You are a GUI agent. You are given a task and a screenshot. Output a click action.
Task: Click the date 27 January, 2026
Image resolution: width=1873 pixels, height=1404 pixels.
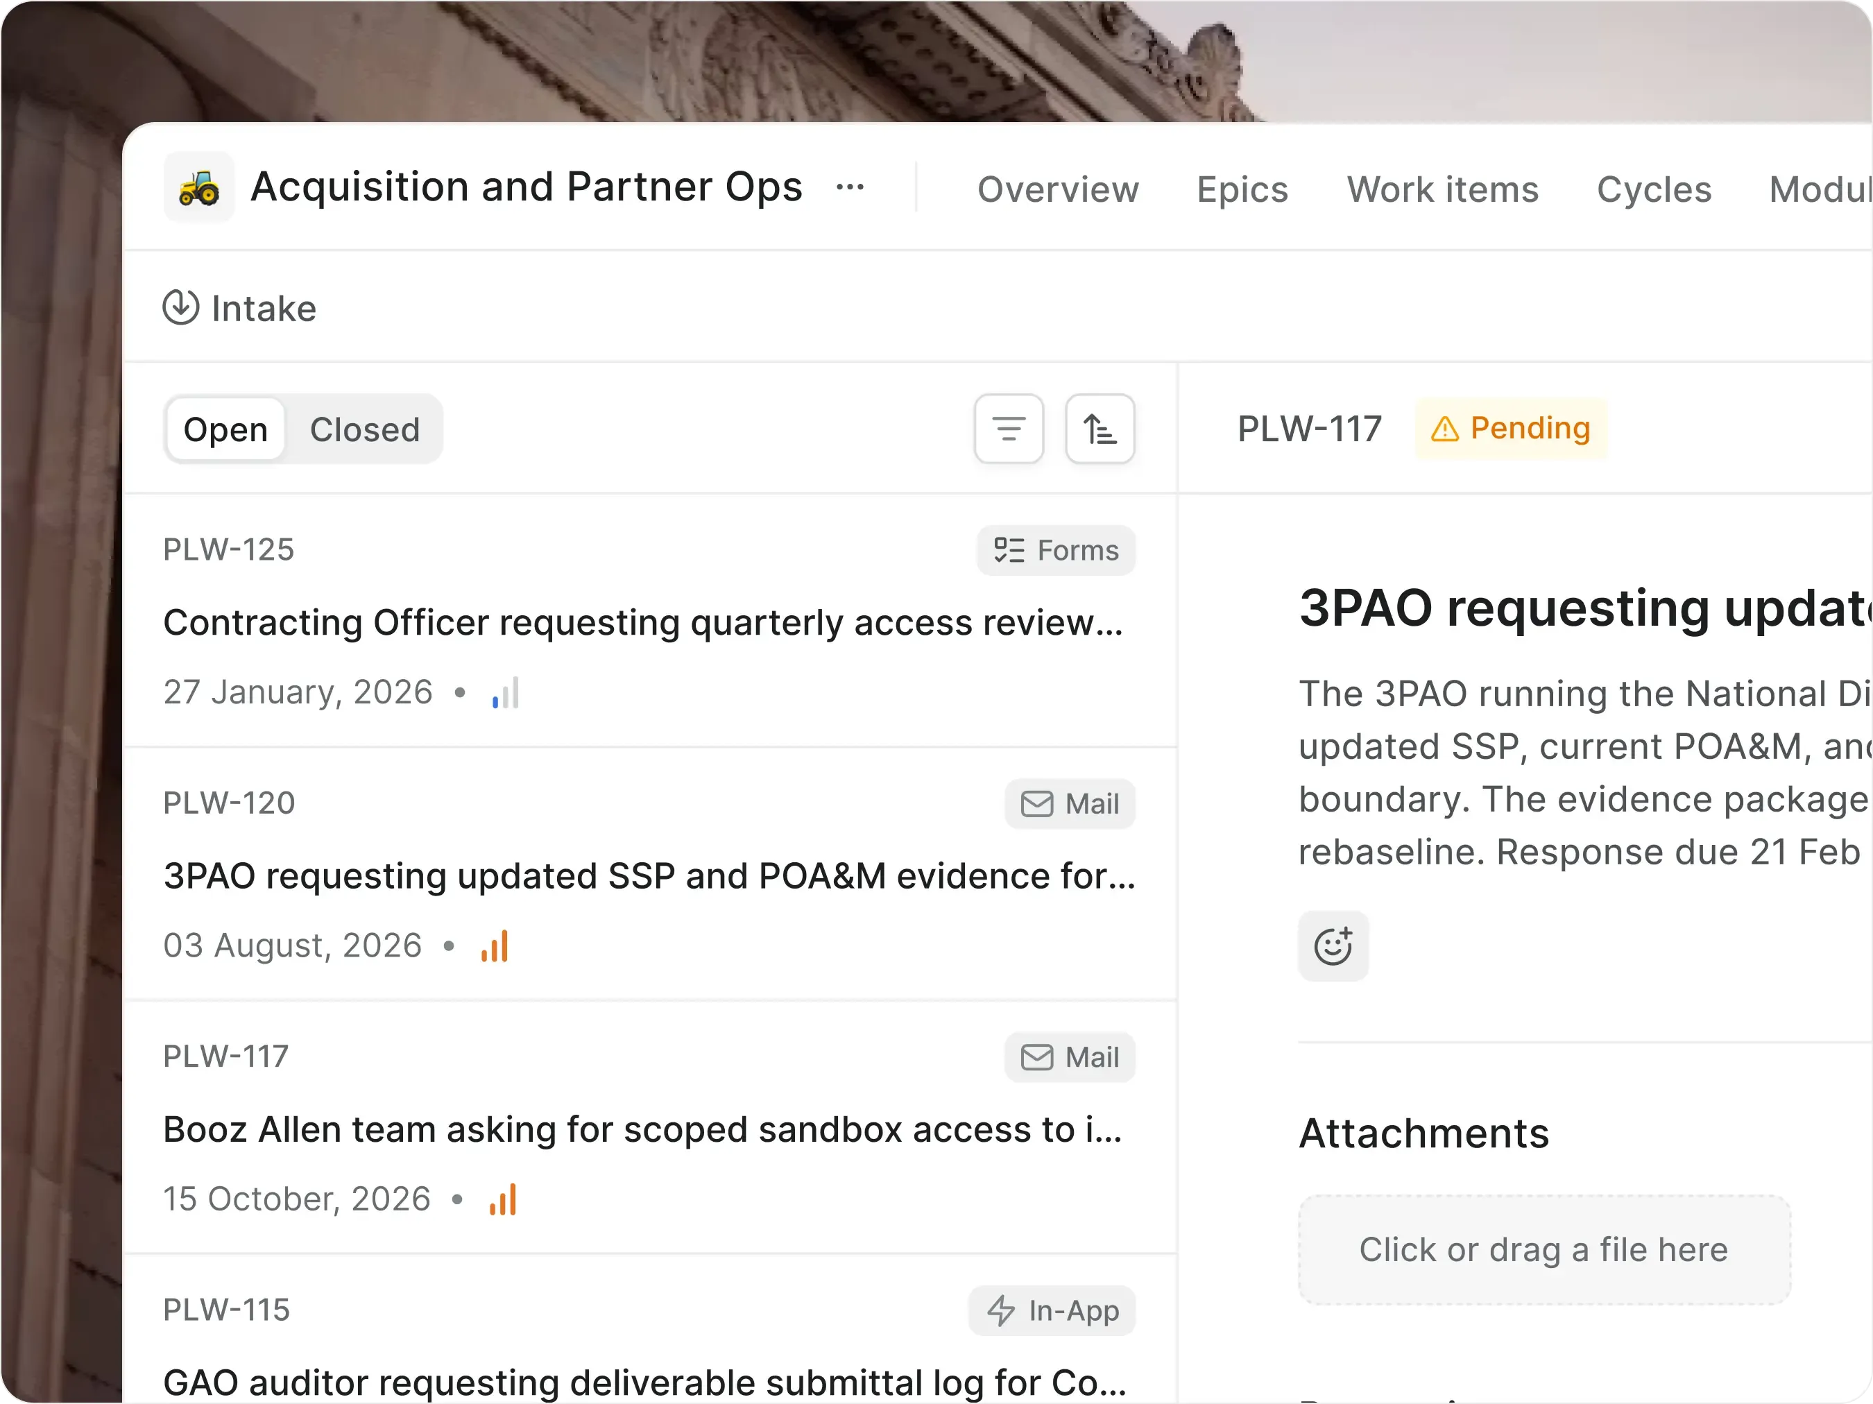[298, 693]
